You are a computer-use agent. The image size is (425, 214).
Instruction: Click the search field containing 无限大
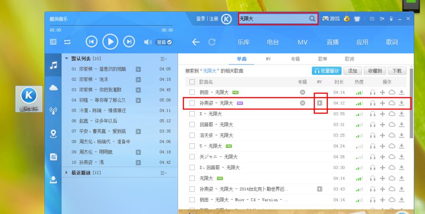coord(278,19)
